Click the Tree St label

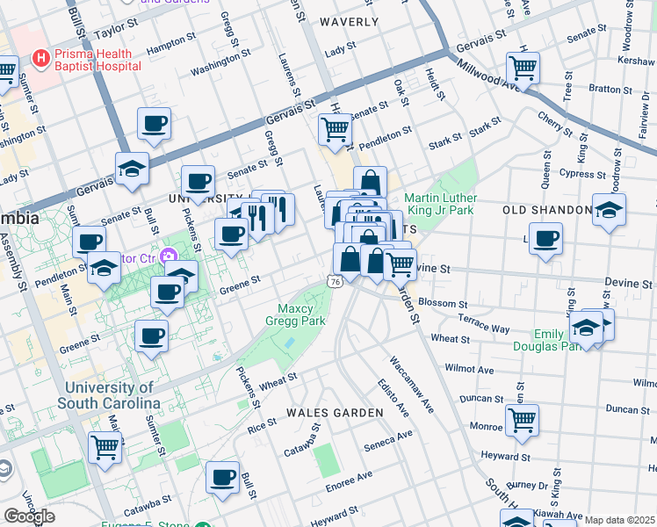point(567,86)
